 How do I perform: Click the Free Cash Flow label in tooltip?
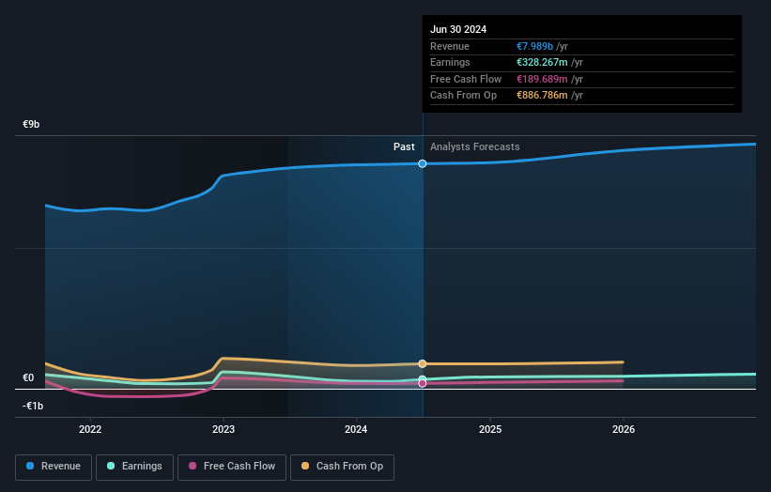(x=466, y=79)
